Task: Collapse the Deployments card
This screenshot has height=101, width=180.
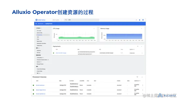Action: pos(141,46)
